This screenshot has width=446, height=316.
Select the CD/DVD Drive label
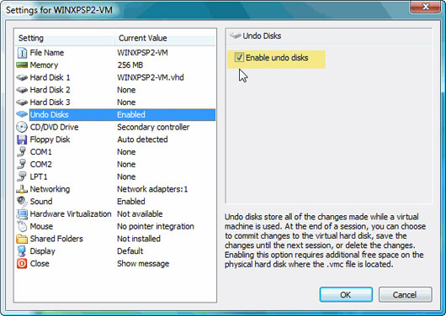pyautogui.click(x=55, y=127)
